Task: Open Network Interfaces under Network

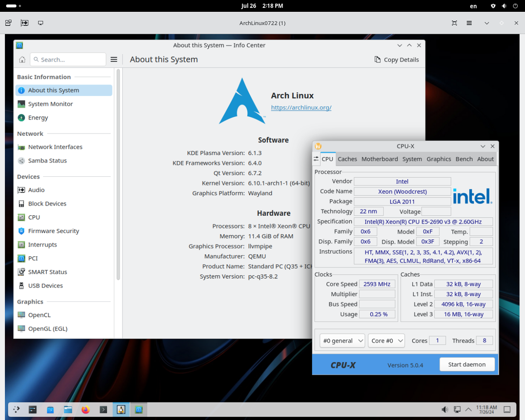Action: (x=55, y=147)
